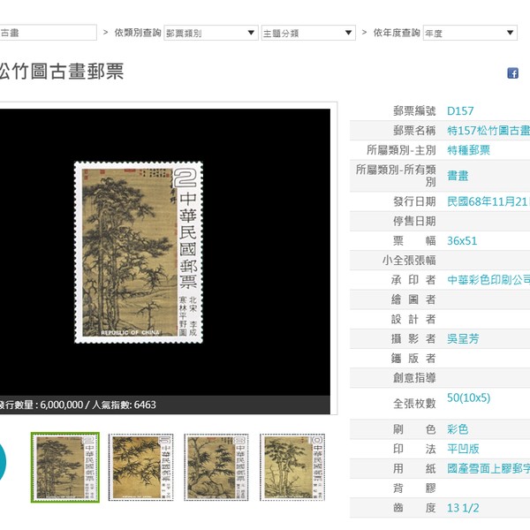Click the blue previous-thumbnail circle button
530x530 pixels.
tap(2, 462)
